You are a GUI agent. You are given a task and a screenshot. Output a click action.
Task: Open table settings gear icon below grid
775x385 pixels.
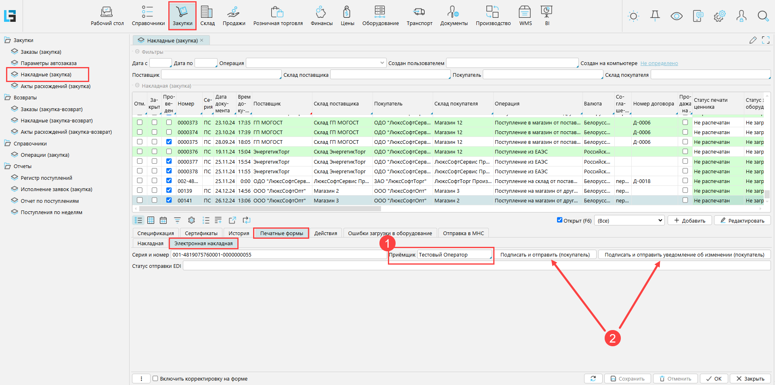[x=191, y=220]
